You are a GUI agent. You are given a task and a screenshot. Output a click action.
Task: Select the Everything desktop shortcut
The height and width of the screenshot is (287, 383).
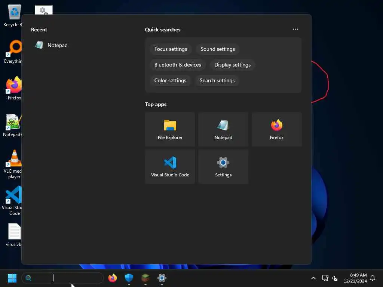coord(13,52)
